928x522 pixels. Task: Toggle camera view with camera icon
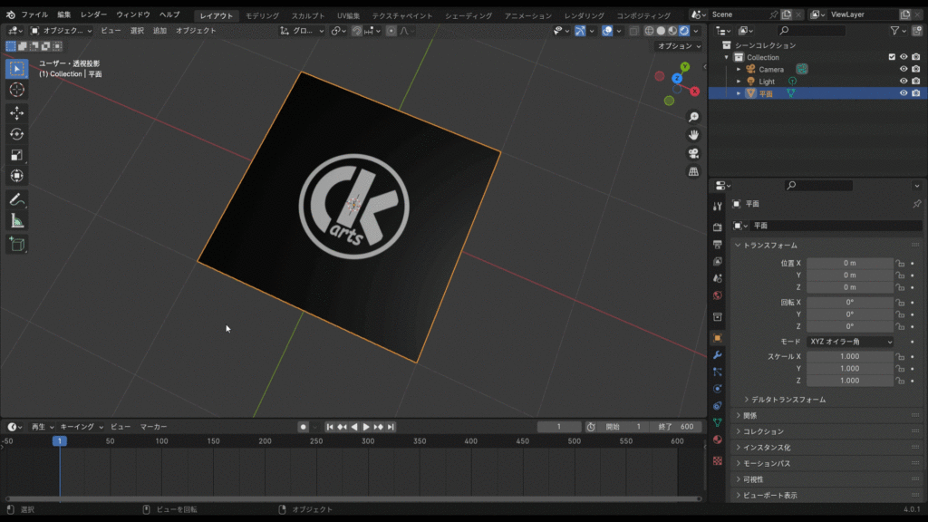click(x=693, y=153)
